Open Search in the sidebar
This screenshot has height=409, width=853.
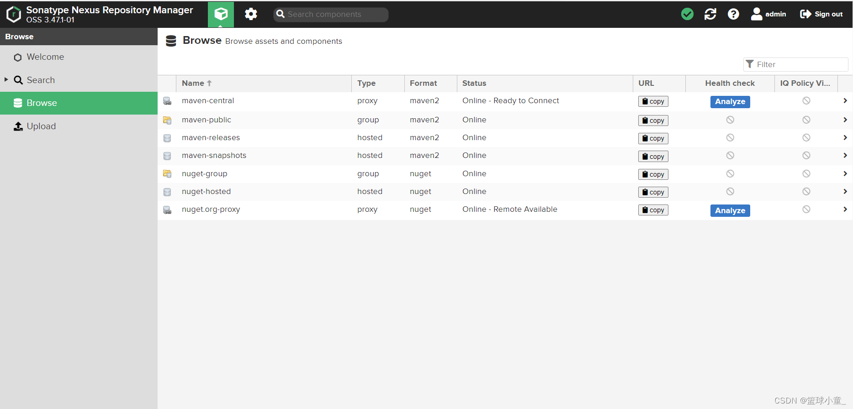79,80
